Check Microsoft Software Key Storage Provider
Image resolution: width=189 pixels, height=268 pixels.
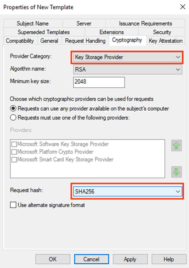[x=14, y=144]
